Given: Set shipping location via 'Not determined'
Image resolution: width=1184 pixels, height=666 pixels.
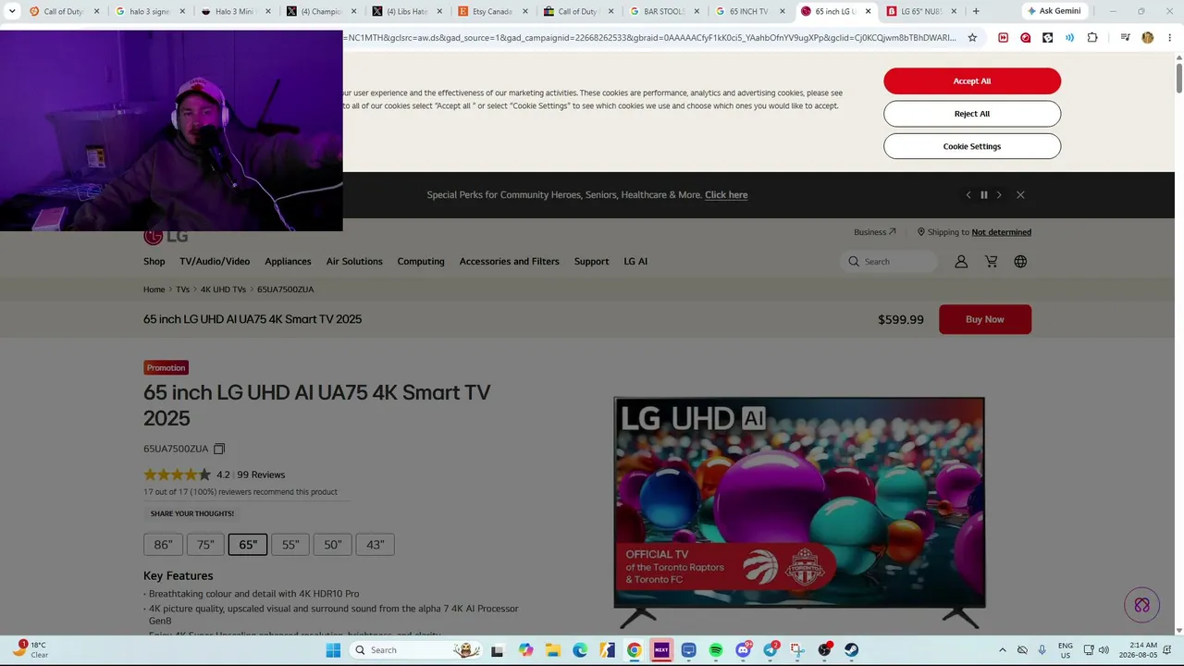Looking at the screenshot, I should coord(1002,232).
